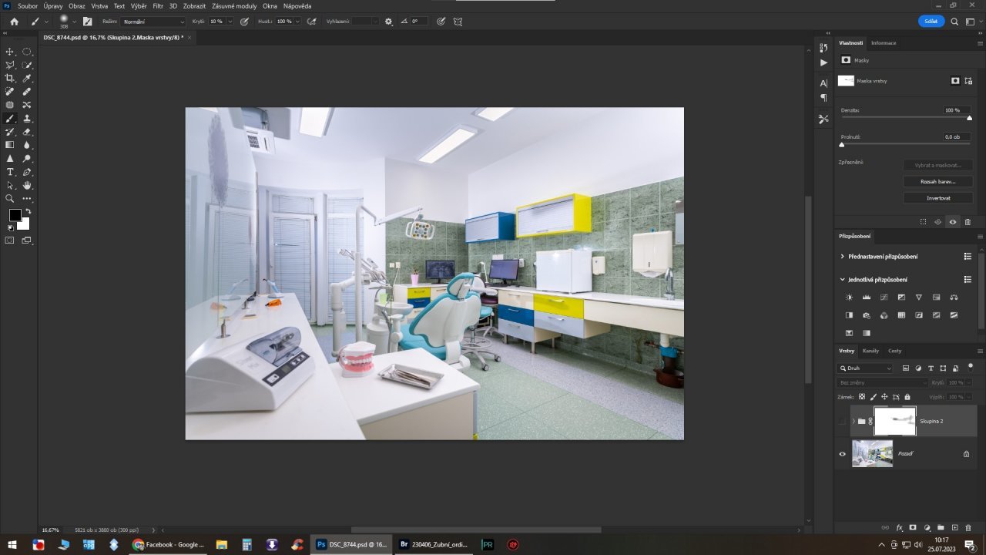The image size is (986, 555).
Task: Toggle pressure for size button
Action: coord(441,22)
